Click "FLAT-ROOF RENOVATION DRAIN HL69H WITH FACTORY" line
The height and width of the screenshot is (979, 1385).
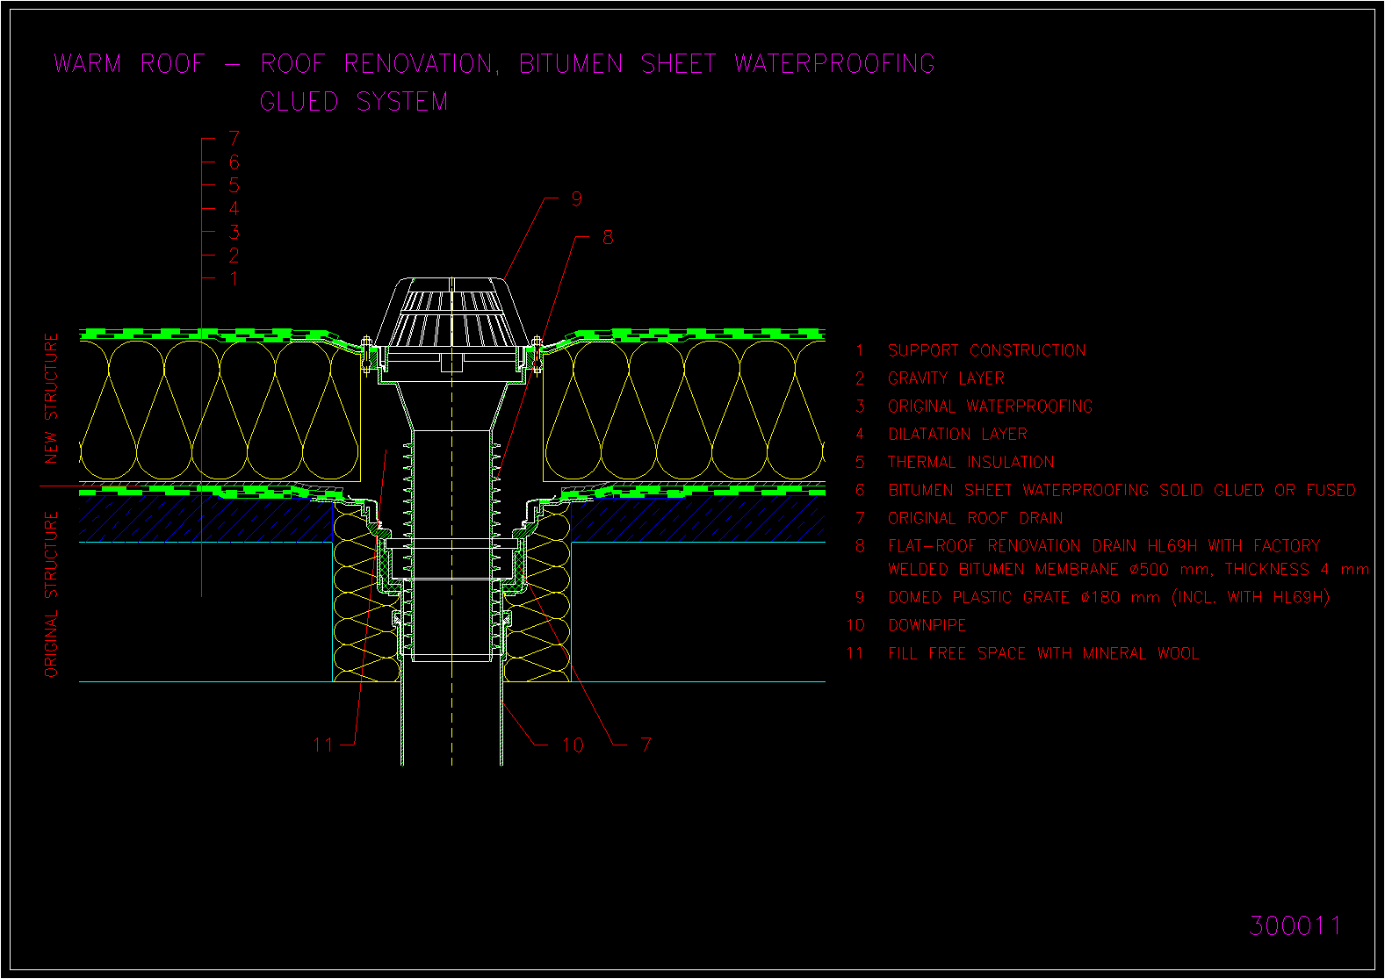[x=1104, y=546]
